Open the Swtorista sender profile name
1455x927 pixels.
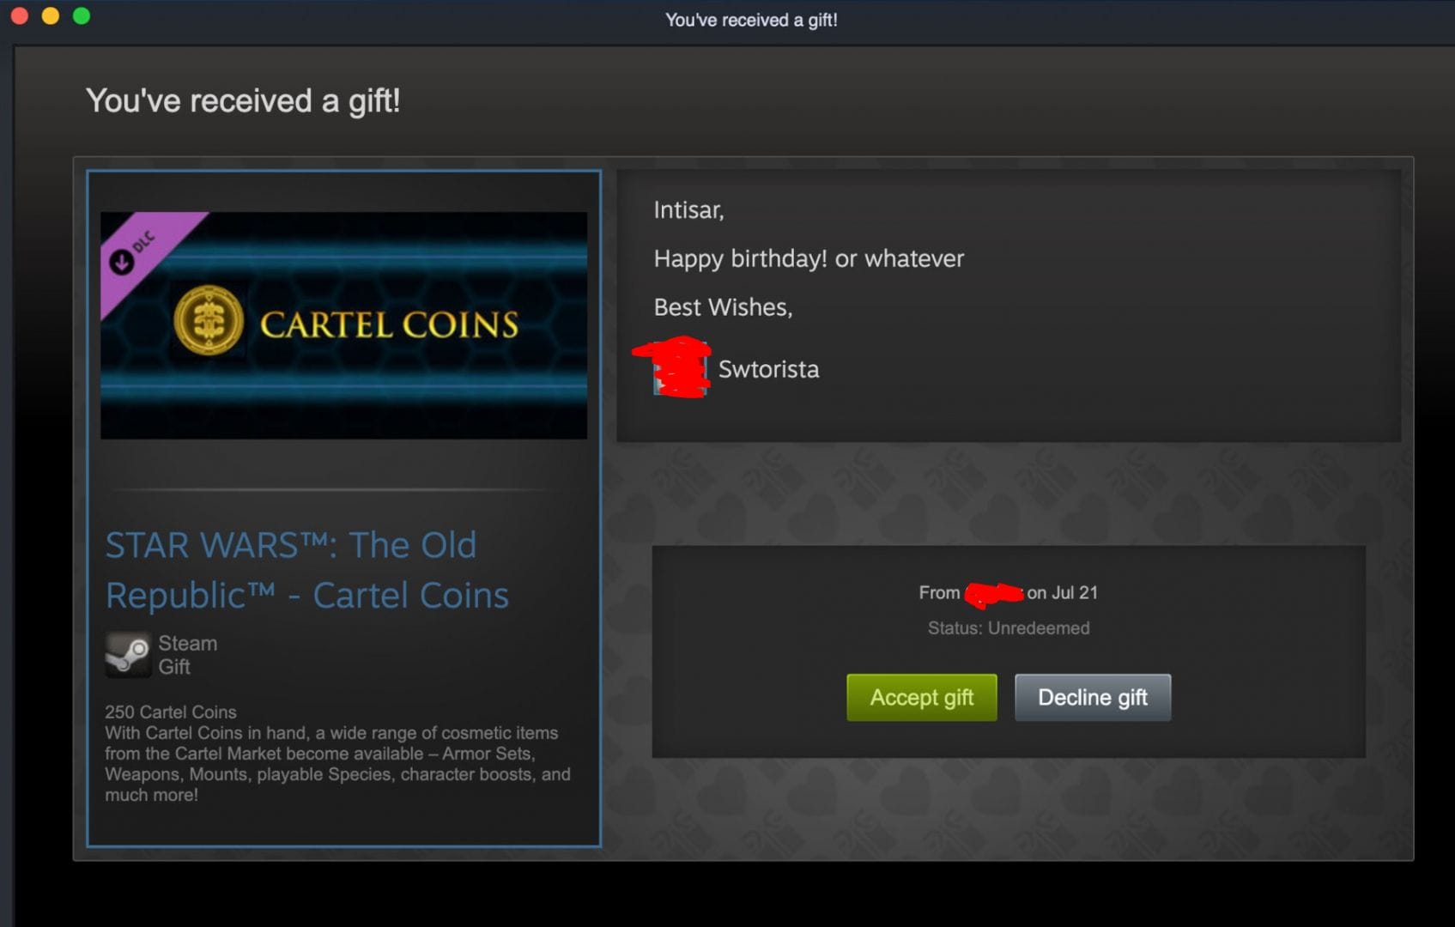[768, 369]
